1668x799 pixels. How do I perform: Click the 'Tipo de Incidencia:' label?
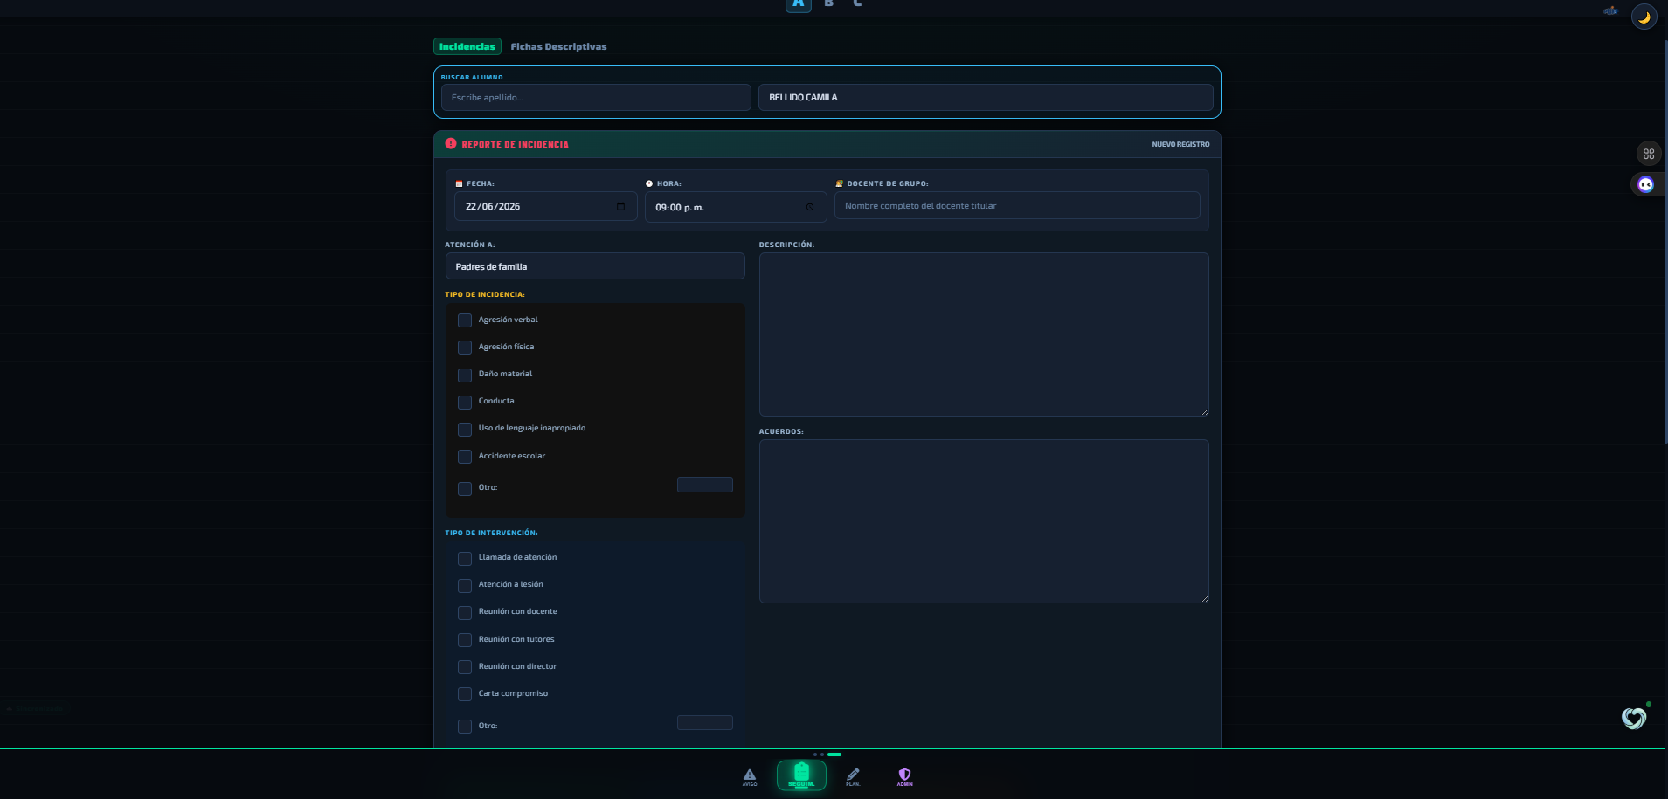click(485, 294)
